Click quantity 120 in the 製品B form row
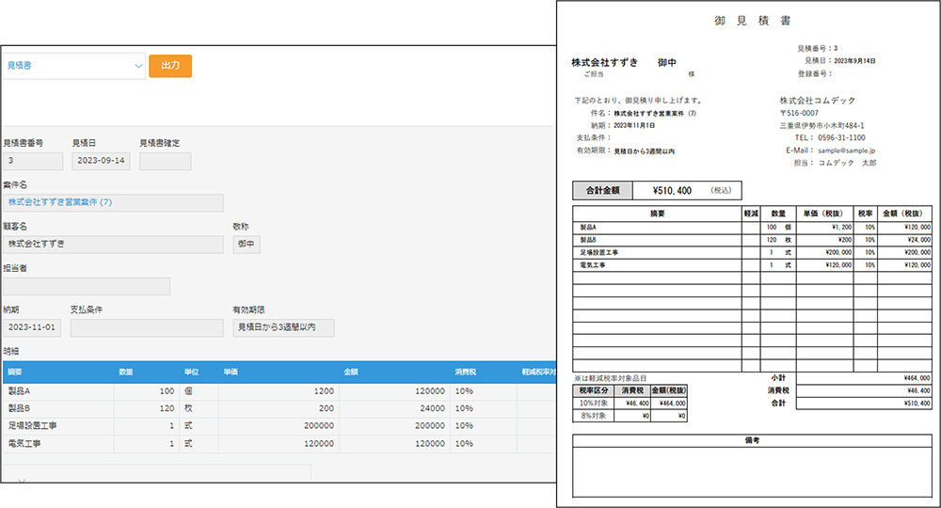941x508 pixels. click(146, 408)
